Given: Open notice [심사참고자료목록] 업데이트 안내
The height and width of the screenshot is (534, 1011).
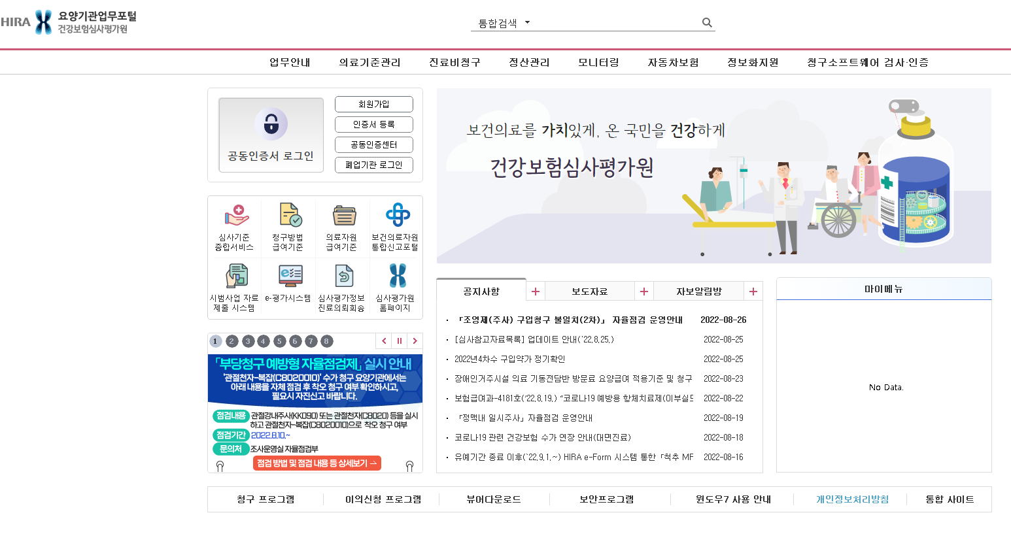Looking at the screenshot, I should [534, 340].
